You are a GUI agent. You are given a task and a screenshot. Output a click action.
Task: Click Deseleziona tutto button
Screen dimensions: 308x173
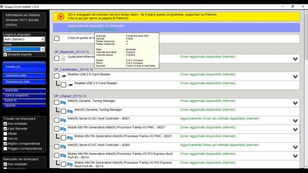[24, 82]
